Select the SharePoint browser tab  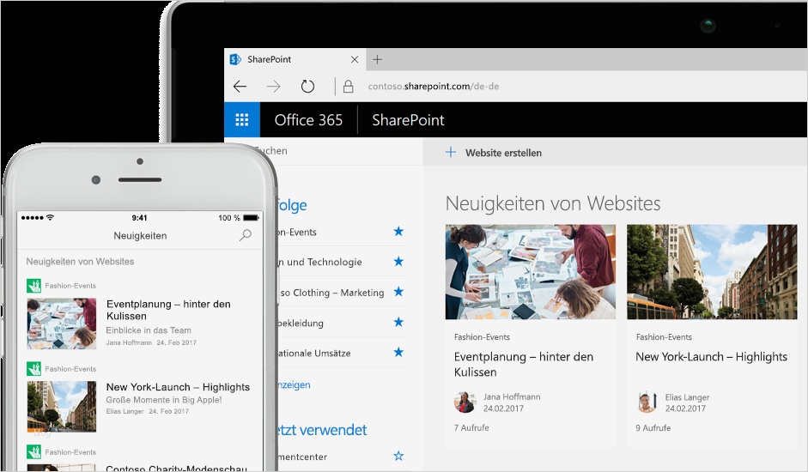(x=295, y=59)
